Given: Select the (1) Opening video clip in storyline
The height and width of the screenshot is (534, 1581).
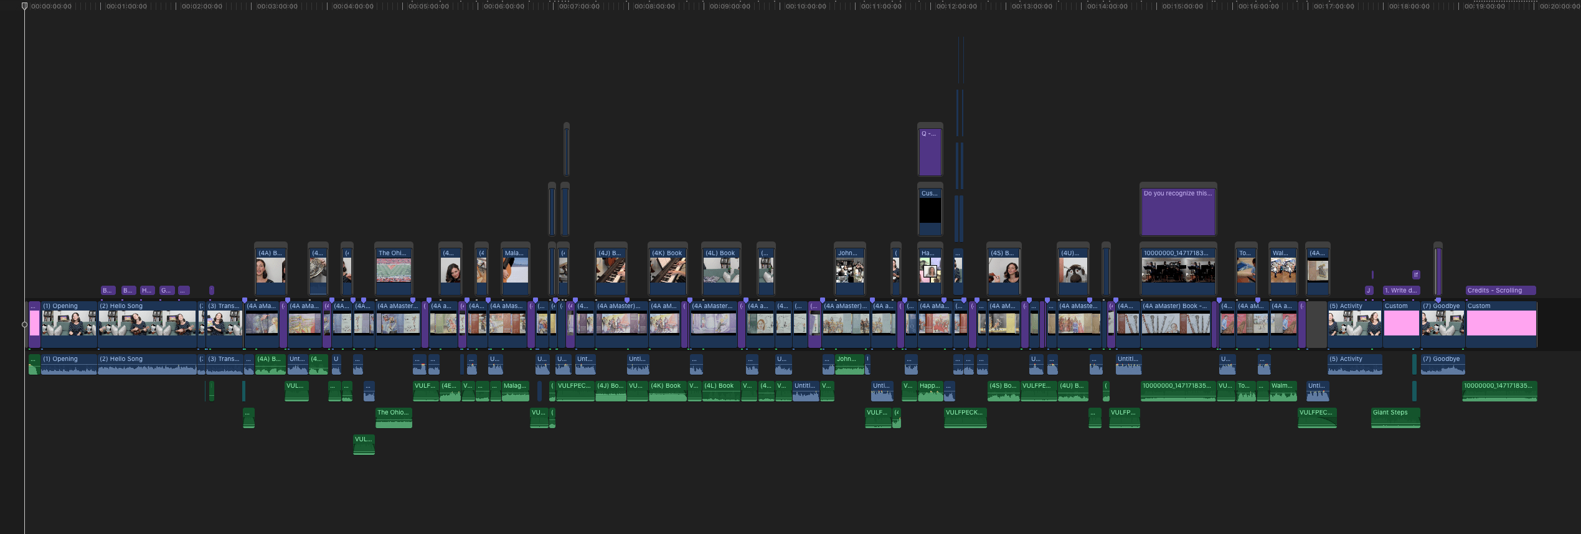Looking at the screenshot, I should pyautogui.click(x=68, y=324).
